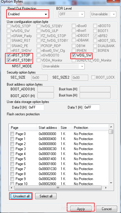Click the Apply button
Viewport: 121px width, 213px height.
[x=81, y=209]
